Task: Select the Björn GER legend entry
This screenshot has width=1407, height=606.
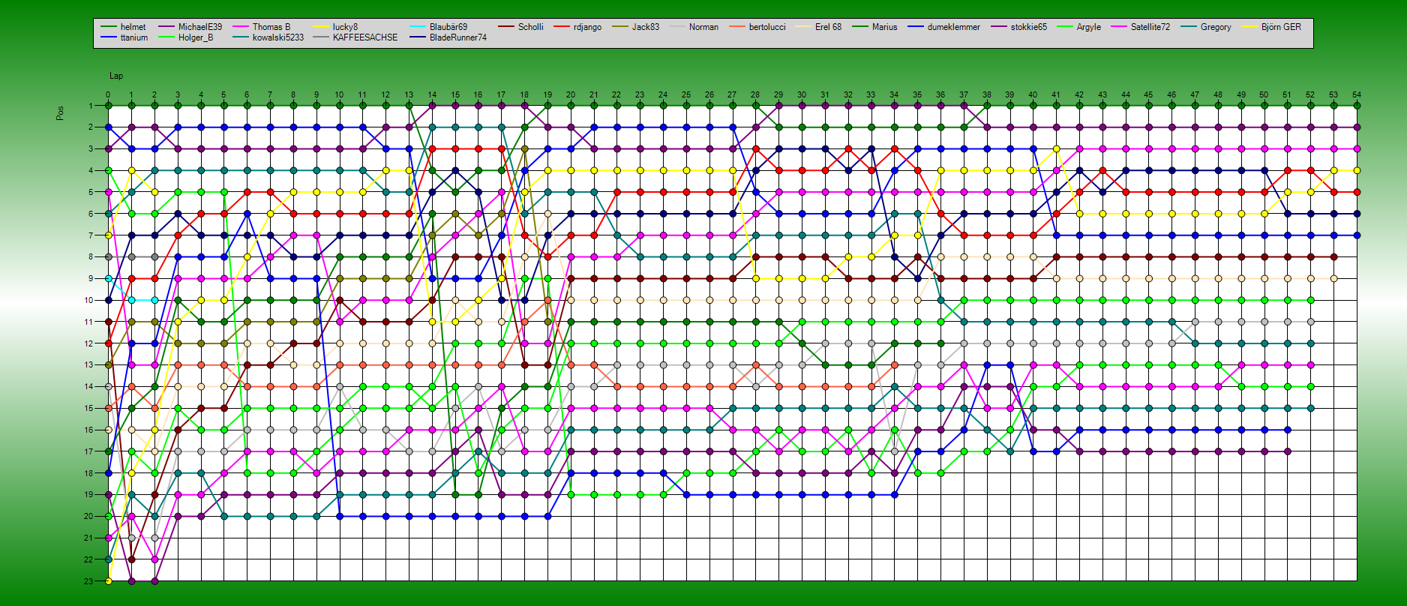Action: (x=1281, y=27)
